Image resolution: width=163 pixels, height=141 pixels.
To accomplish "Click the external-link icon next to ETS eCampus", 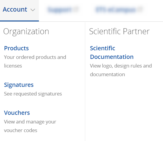I will 140,9.
